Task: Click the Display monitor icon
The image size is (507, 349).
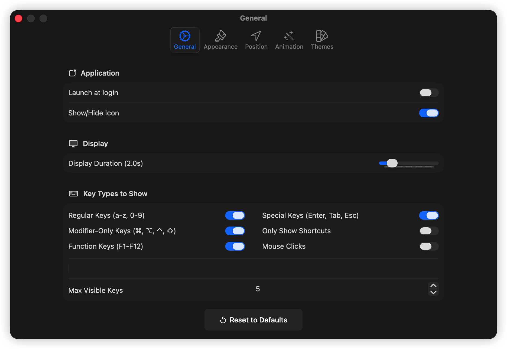Action: tap(73, 144)
